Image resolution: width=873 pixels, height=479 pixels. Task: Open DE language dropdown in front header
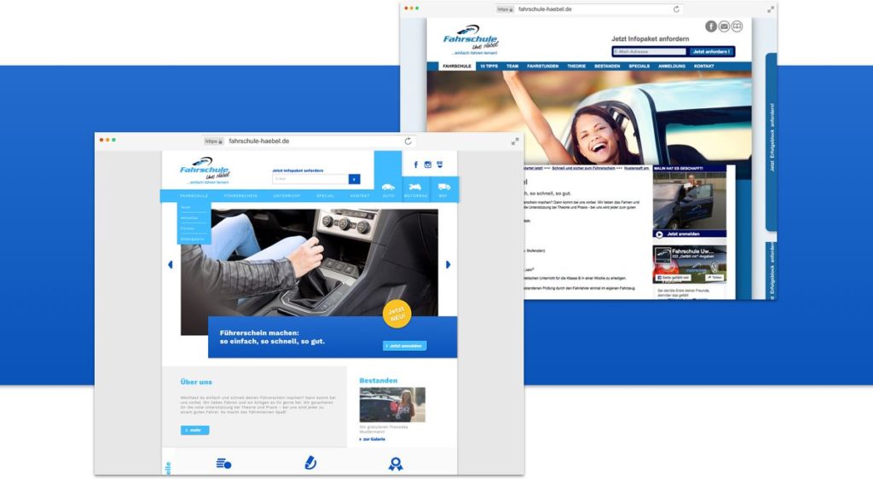coord(440,164)
